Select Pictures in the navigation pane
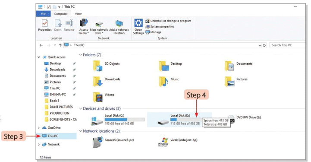311x162 pixels. (x=55, y=82)
